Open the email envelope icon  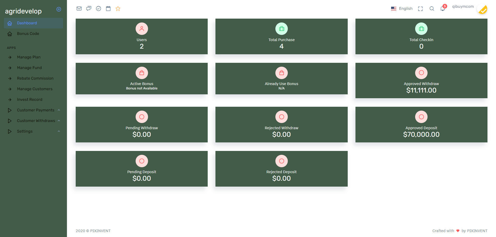point(79,9)
